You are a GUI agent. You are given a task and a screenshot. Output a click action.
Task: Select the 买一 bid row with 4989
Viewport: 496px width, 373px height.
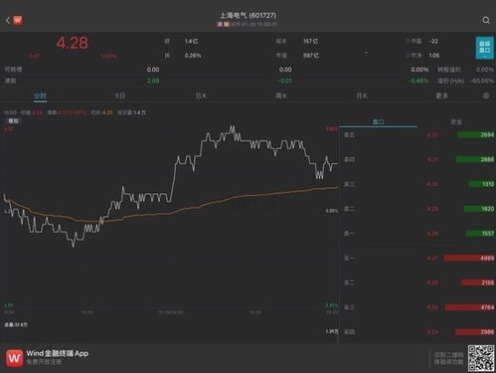(418, 258)
